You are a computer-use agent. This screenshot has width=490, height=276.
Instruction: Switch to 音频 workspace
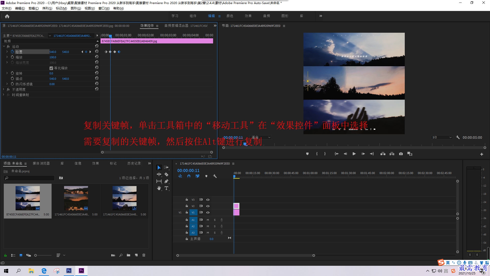(x=266, y=16)
